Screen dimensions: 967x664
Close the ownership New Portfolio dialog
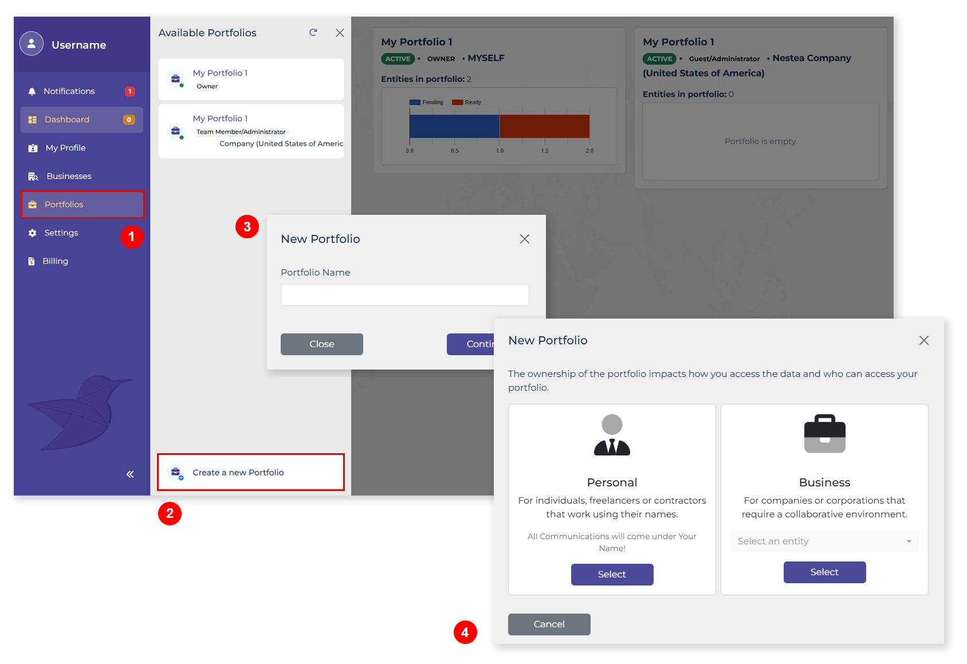924,340
